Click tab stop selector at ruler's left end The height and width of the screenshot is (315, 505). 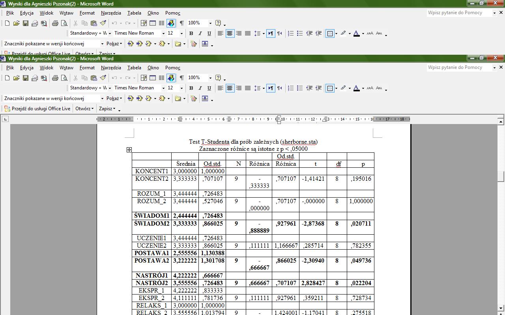point(5,119)
